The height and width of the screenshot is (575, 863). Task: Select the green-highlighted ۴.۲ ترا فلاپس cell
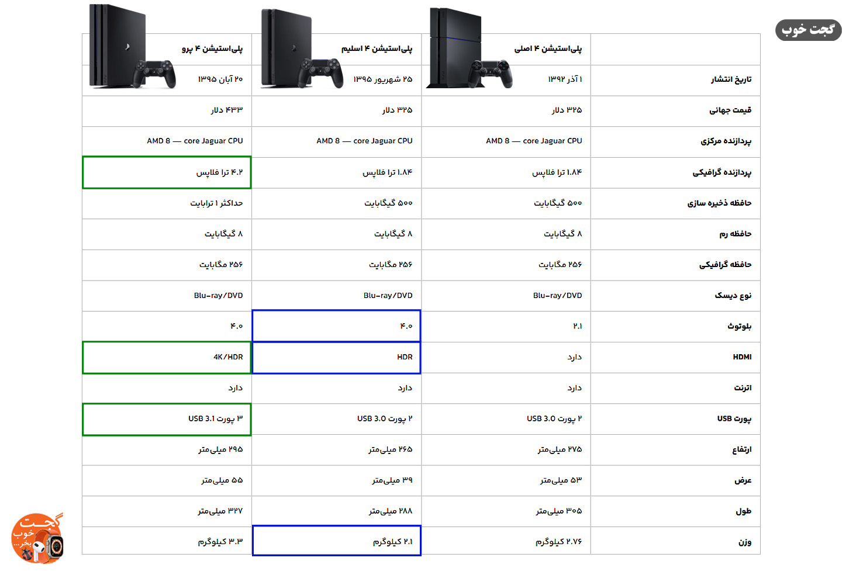167,172
